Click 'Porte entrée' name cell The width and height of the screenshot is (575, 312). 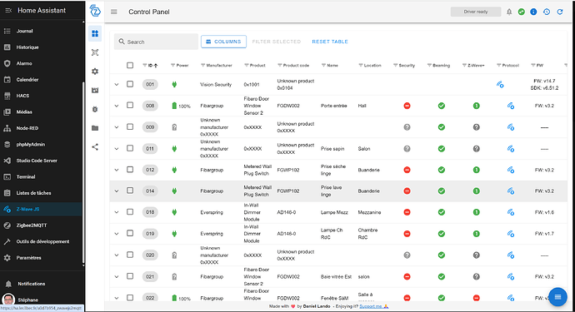click(x=333, y=106)
